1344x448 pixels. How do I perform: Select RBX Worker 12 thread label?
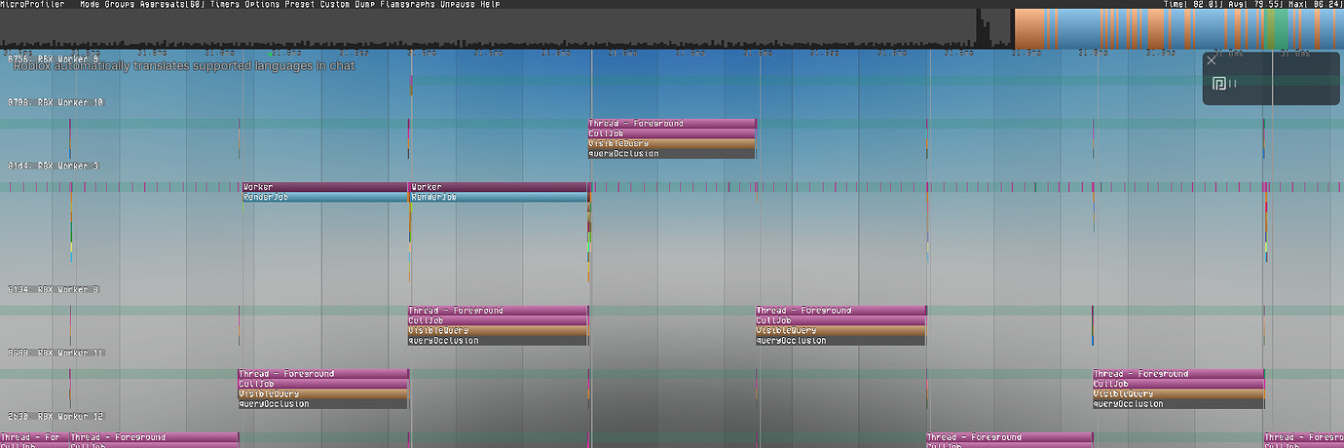(54, 416)
